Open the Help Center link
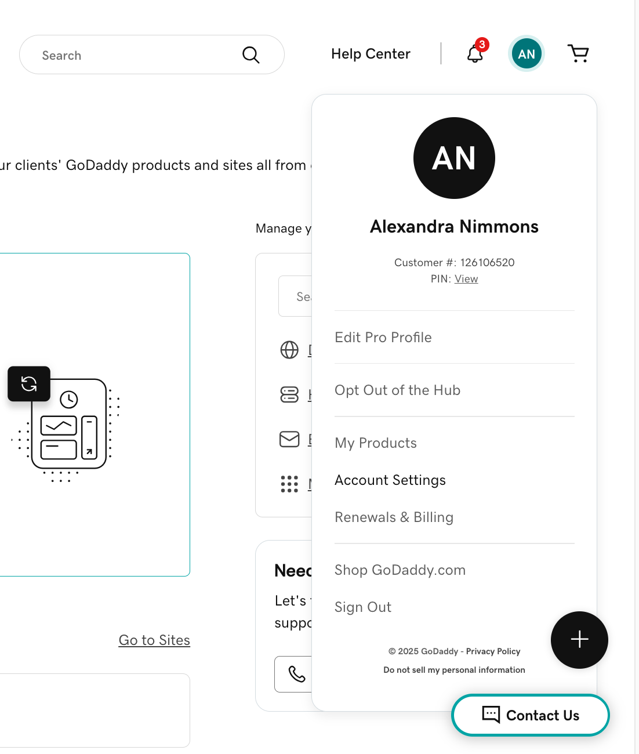The image size is (639, 754). [371, 54]
